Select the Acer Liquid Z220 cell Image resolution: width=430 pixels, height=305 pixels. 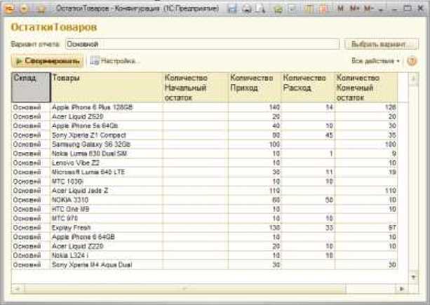pyautogui.click(x=107, y=246)
